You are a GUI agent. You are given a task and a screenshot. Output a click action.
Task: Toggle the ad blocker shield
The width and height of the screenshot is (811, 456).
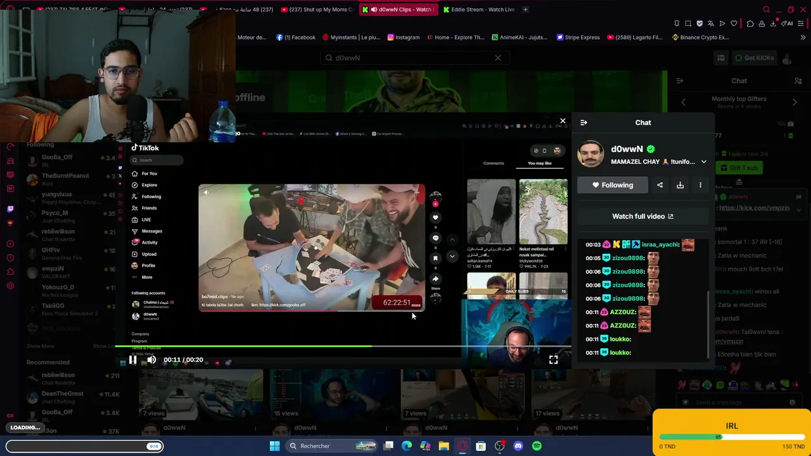pyautogui.click(x=699, y=23)
